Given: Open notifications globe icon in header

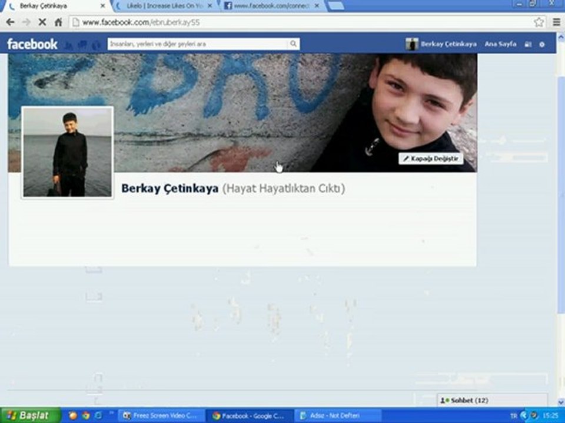Looking at the screenshot, I should click(x=96, y=45).
